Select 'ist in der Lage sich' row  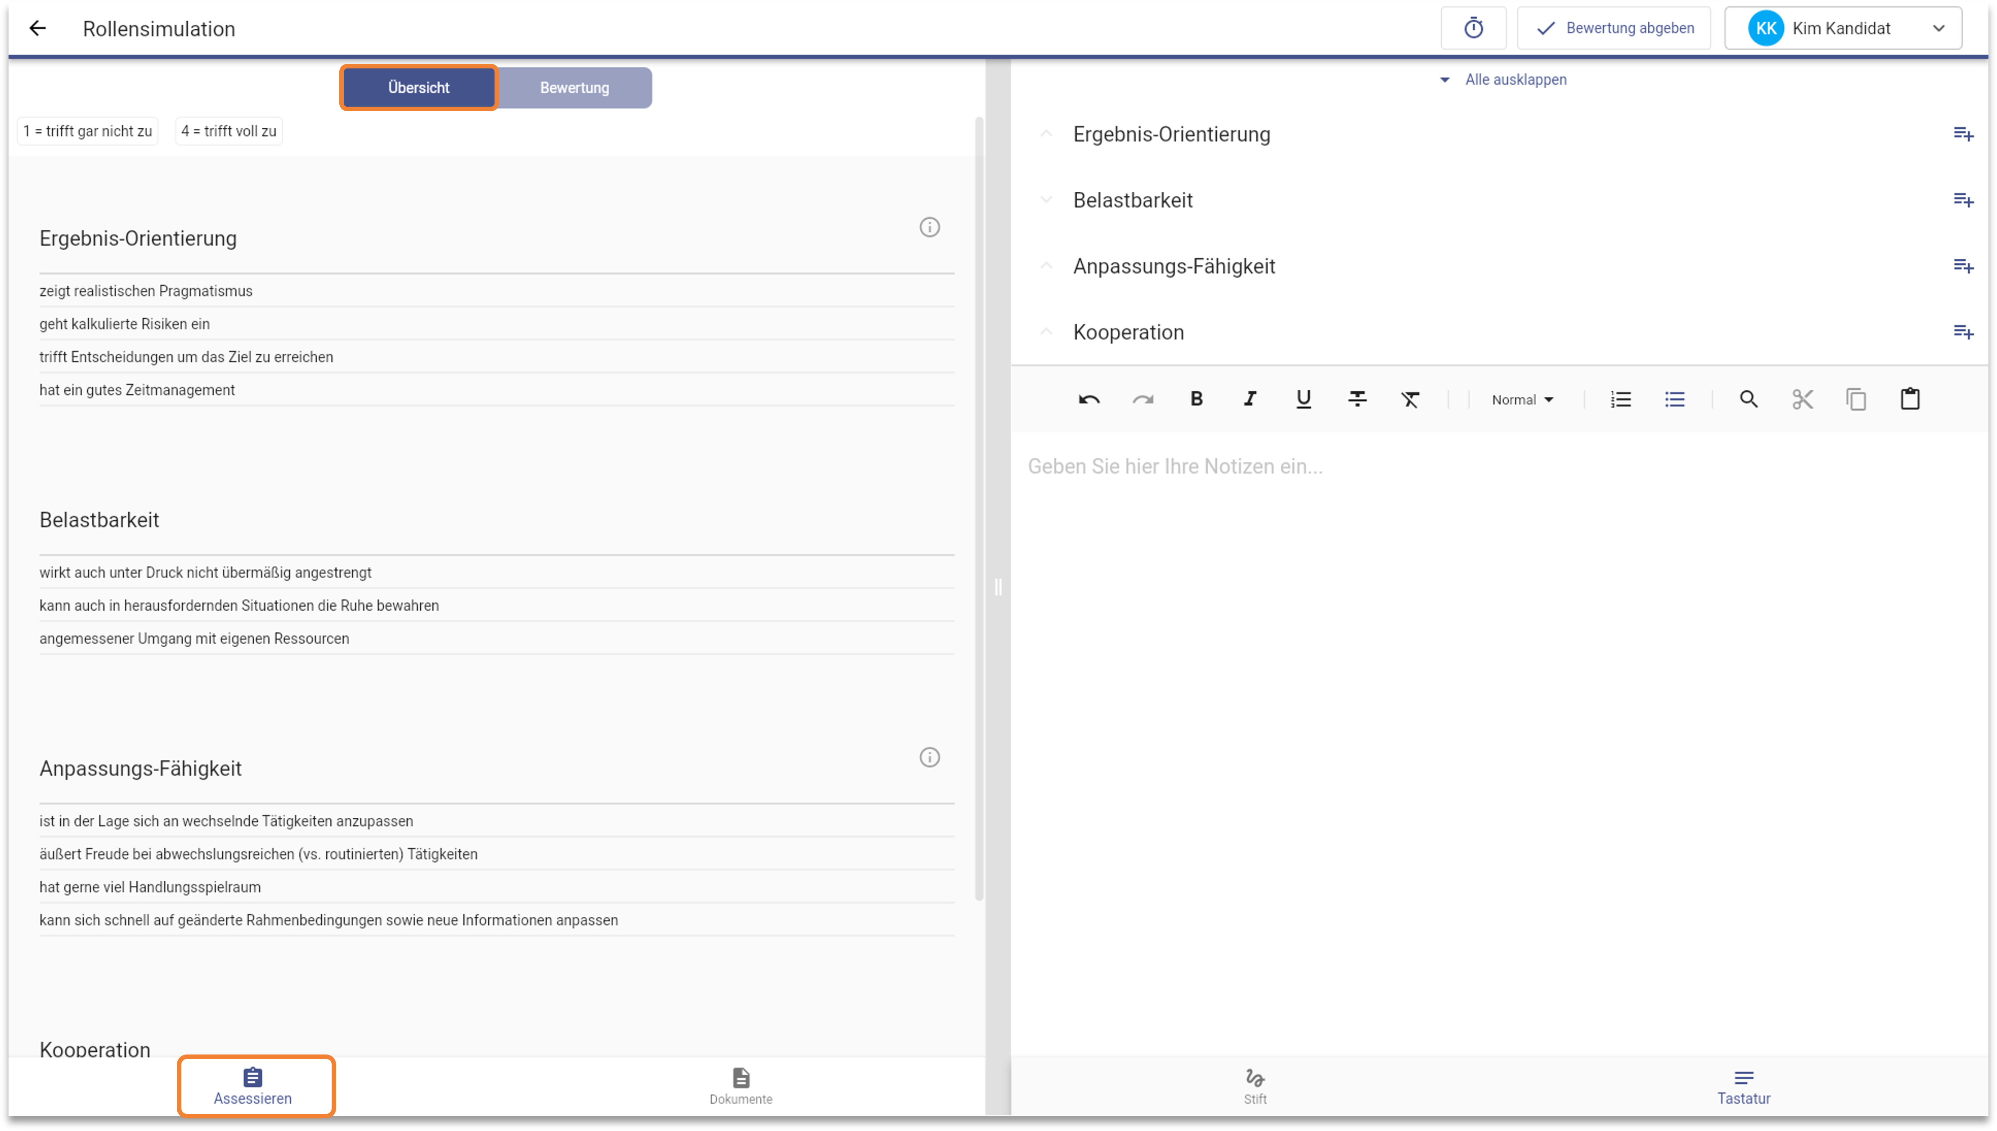[x=497, y=821]
